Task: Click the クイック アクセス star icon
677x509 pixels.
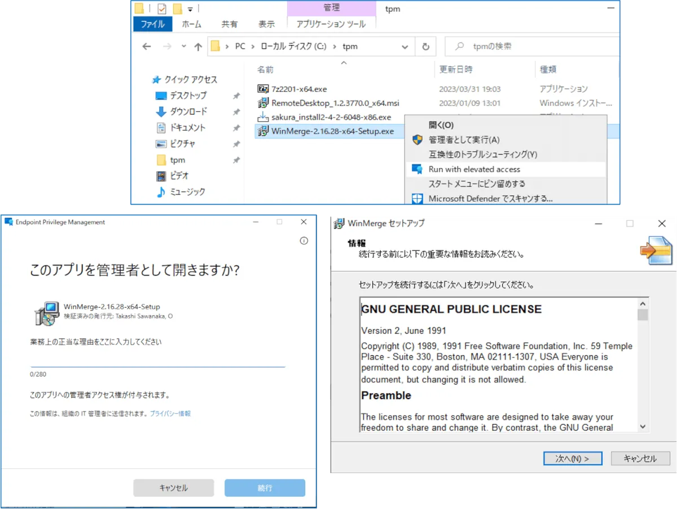Action: 156,79
